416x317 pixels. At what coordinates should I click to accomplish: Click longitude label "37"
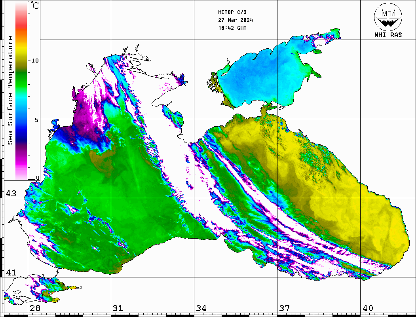point(285,308)
